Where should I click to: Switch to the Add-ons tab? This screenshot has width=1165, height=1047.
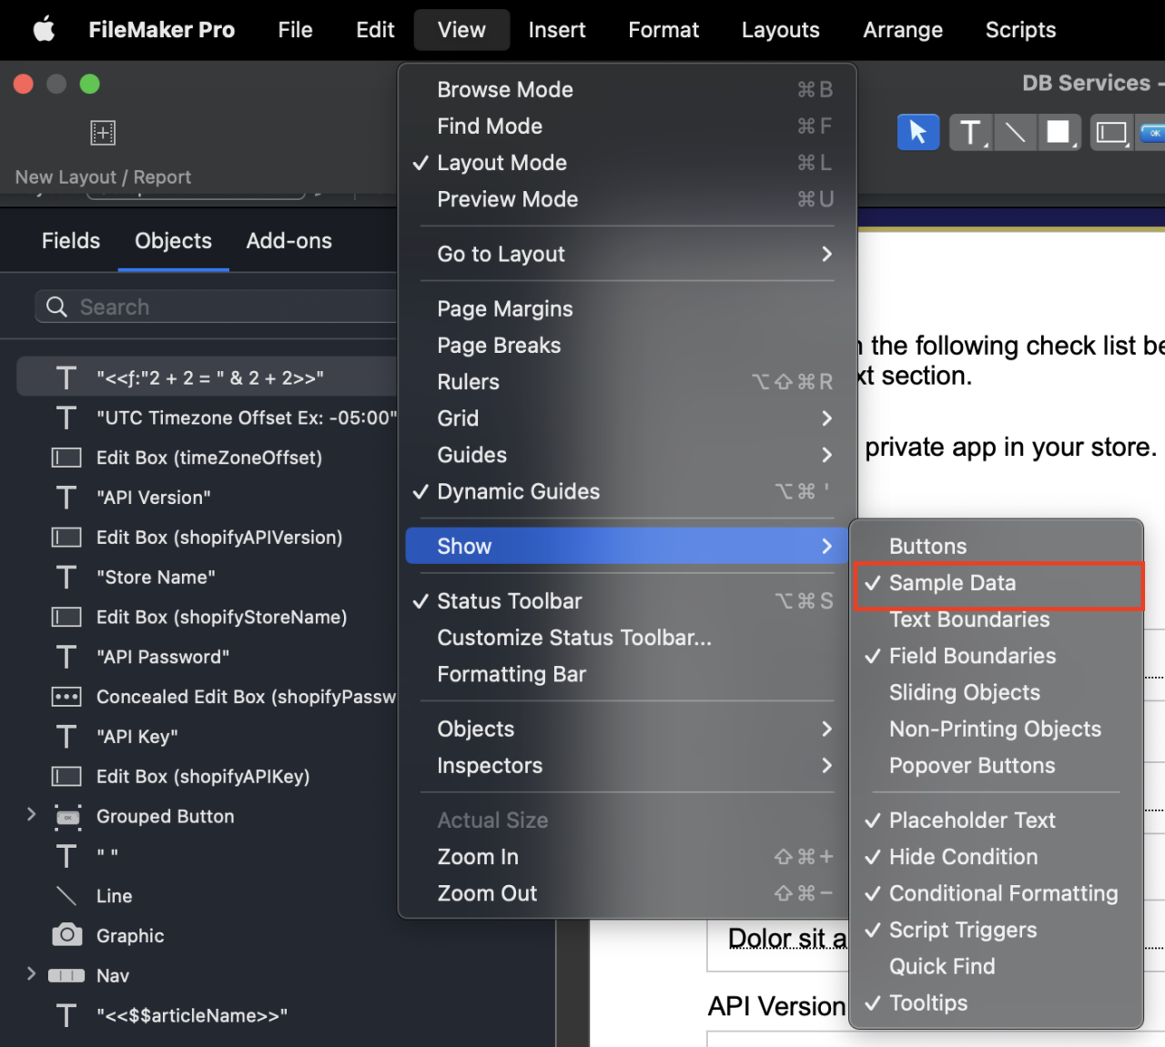tap(289, 241)
